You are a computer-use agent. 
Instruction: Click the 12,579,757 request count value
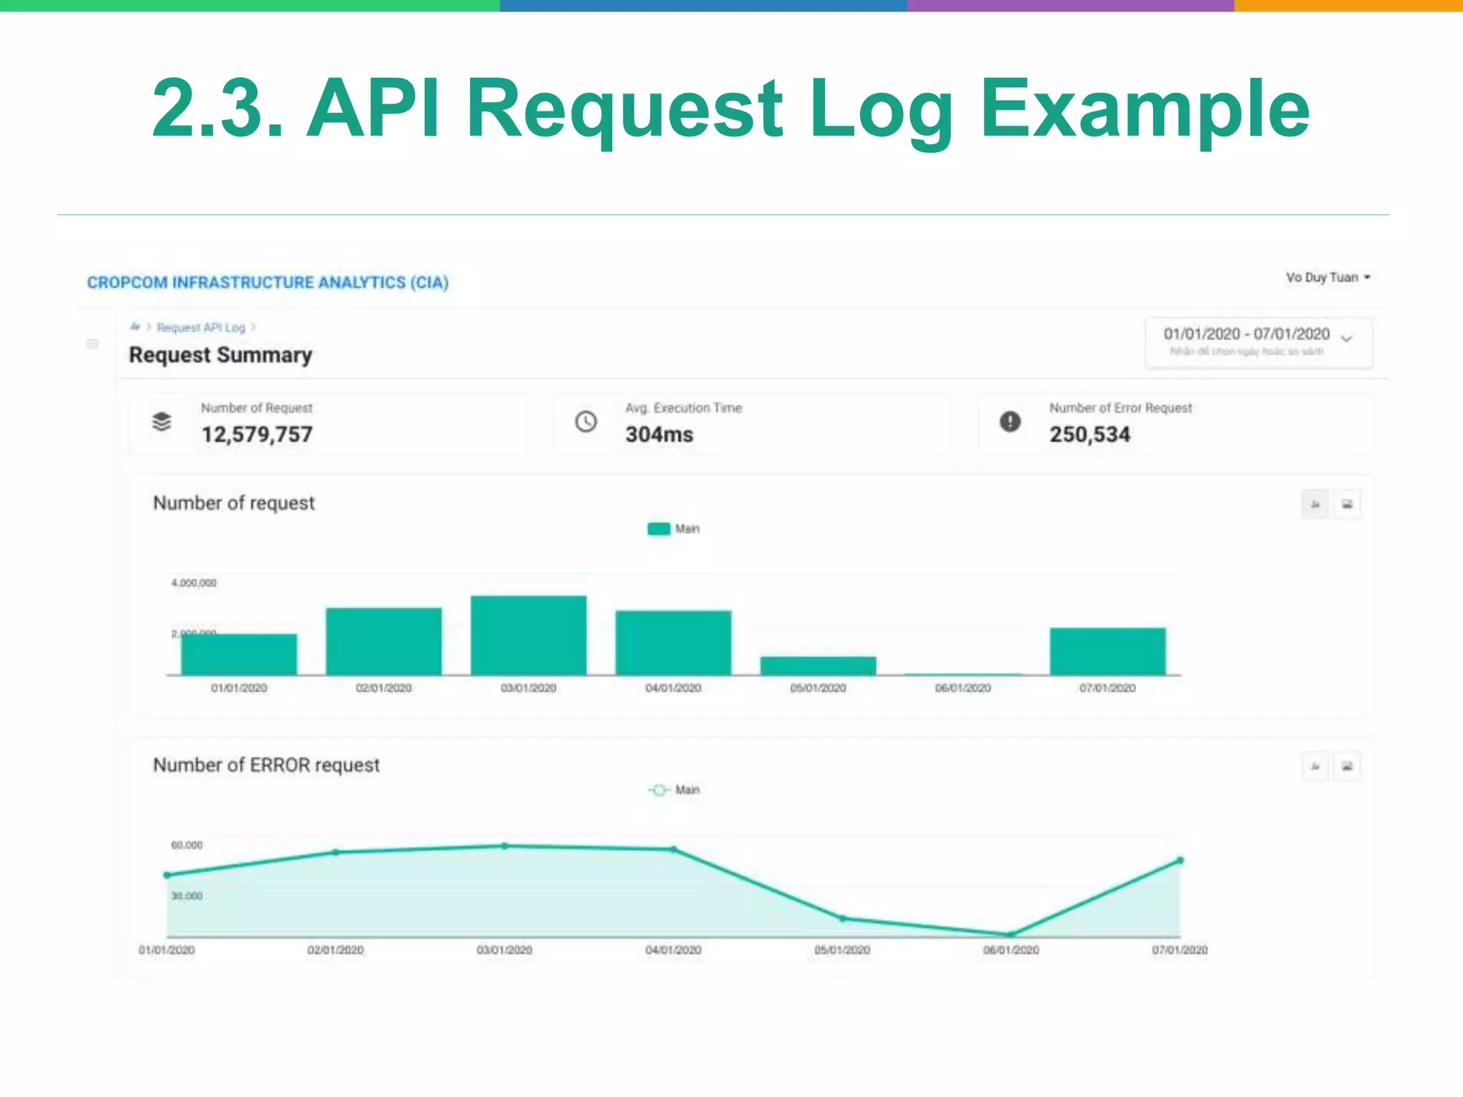pyautogui.click(x=257, y=434)
